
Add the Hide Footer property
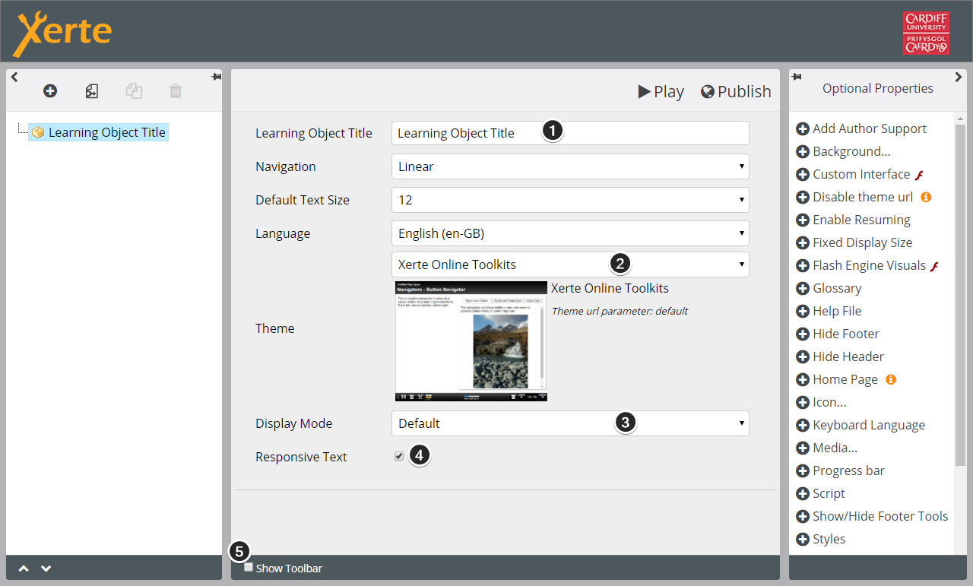click(x=838, y=334)
